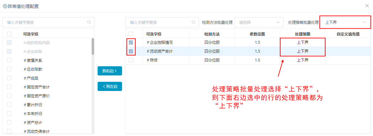
Task: Click the left list vertical scrollbar
Action: (93, 46)
